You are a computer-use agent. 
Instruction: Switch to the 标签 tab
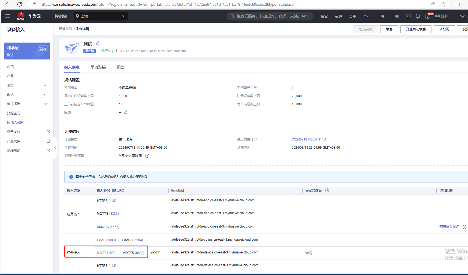[120, 67]
